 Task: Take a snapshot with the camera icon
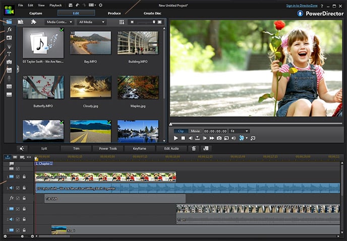219,138
